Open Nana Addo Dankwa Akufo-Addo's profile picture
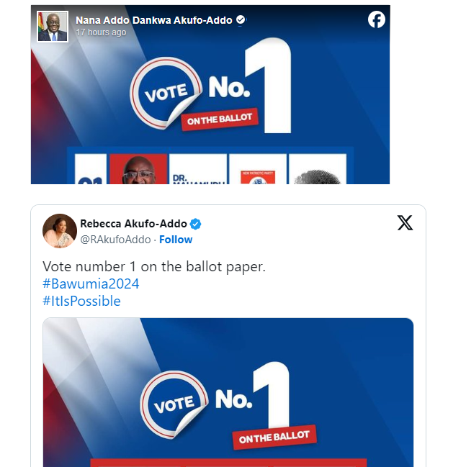466x467 pixels. 53,27
